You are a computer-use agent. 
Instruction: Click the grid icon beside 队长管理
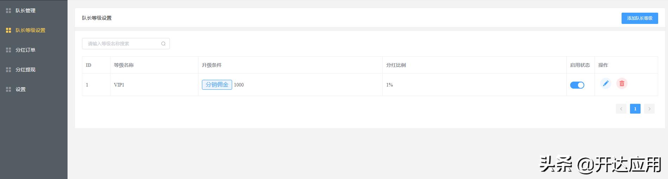coord(8,11)
